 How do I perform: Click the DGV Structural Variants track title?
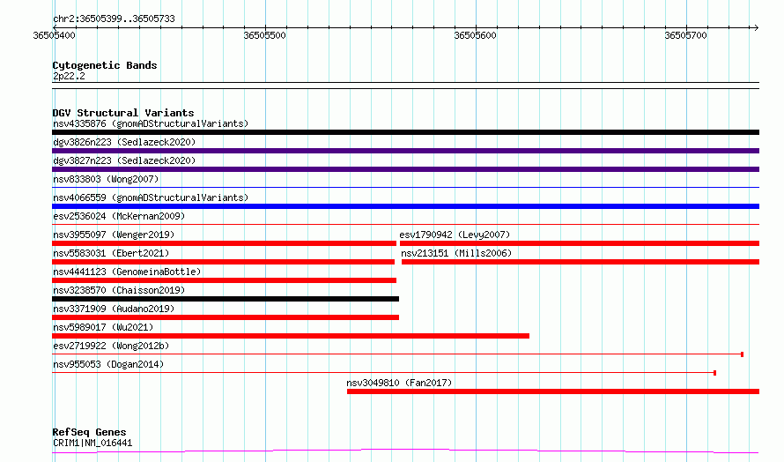click(123, 113)
